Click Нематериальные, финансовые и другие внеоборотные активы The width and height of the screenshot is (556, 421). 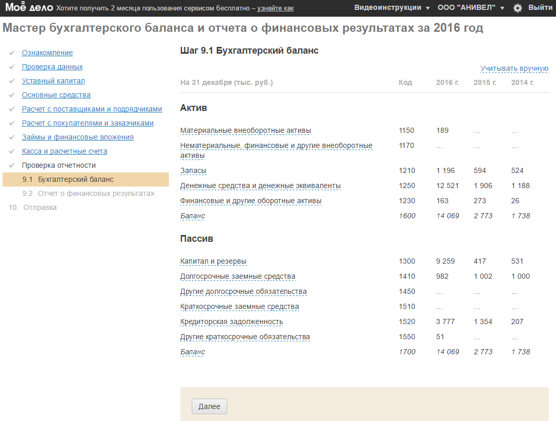click(x=276, y=151)
